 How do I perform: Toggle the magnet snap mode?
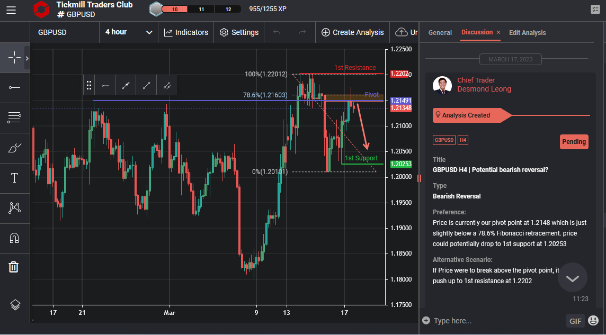tap(15, 238)
